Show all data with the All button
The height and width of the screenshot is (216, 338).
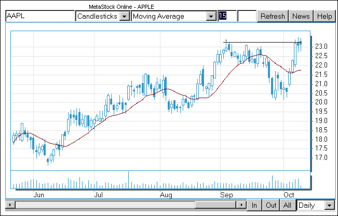[x=287, y=205]
